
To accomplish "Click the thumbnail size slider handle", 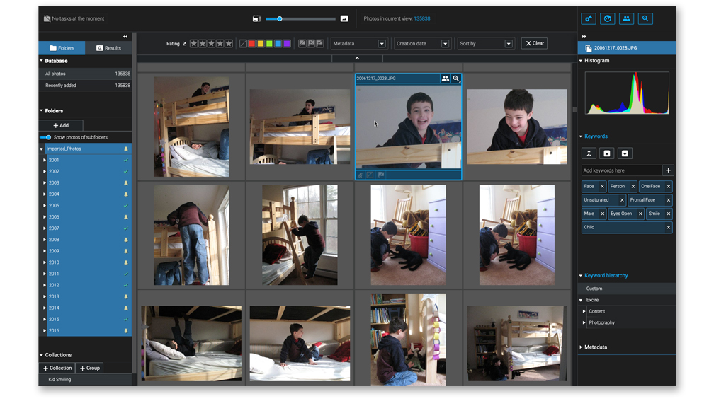I will click(x=280, y=18).
